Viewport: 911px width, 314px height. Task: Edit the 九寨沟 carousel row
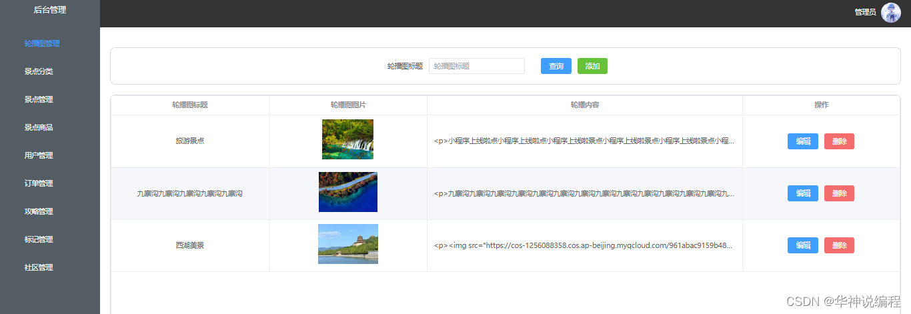[803, 193]
